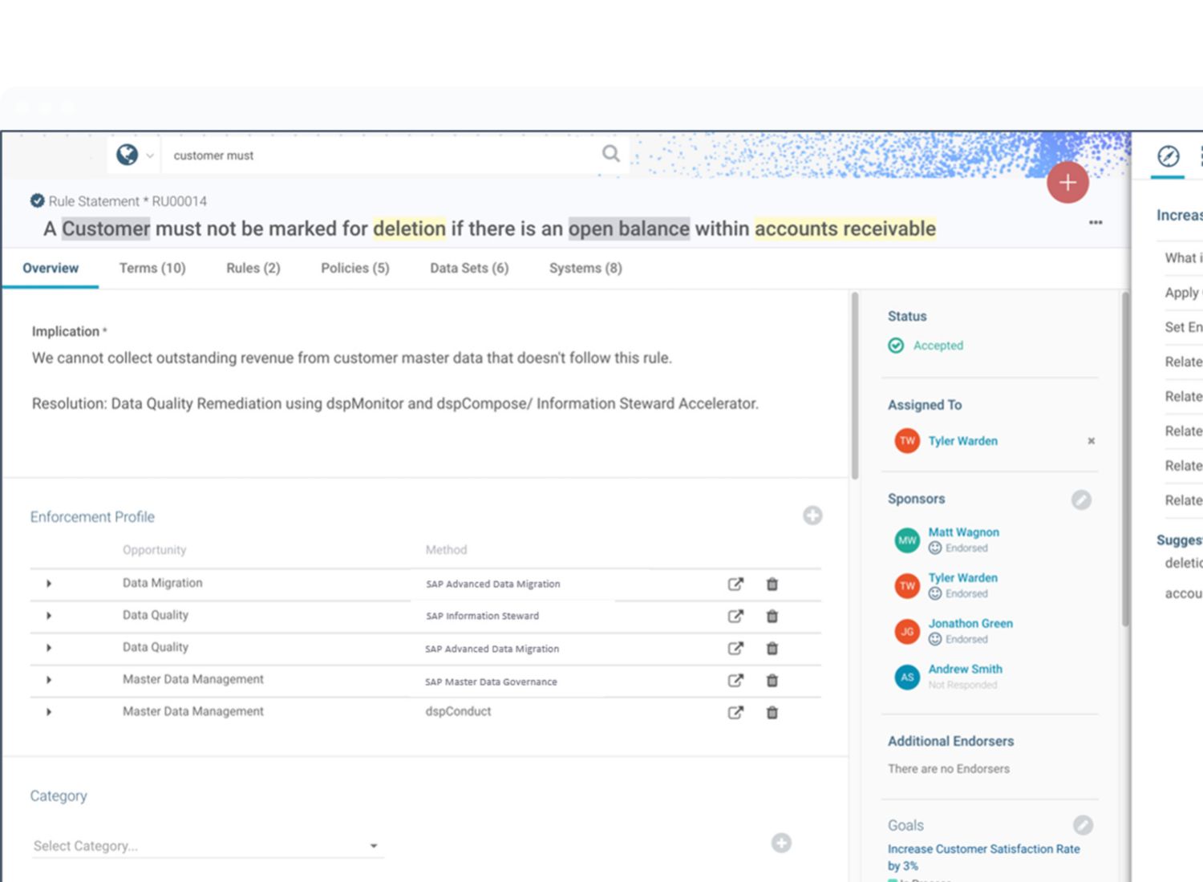Click the main content vertical scrollbar
Image resolution: width=1203 pixels, height=882 pixels.
click(855, 385)
